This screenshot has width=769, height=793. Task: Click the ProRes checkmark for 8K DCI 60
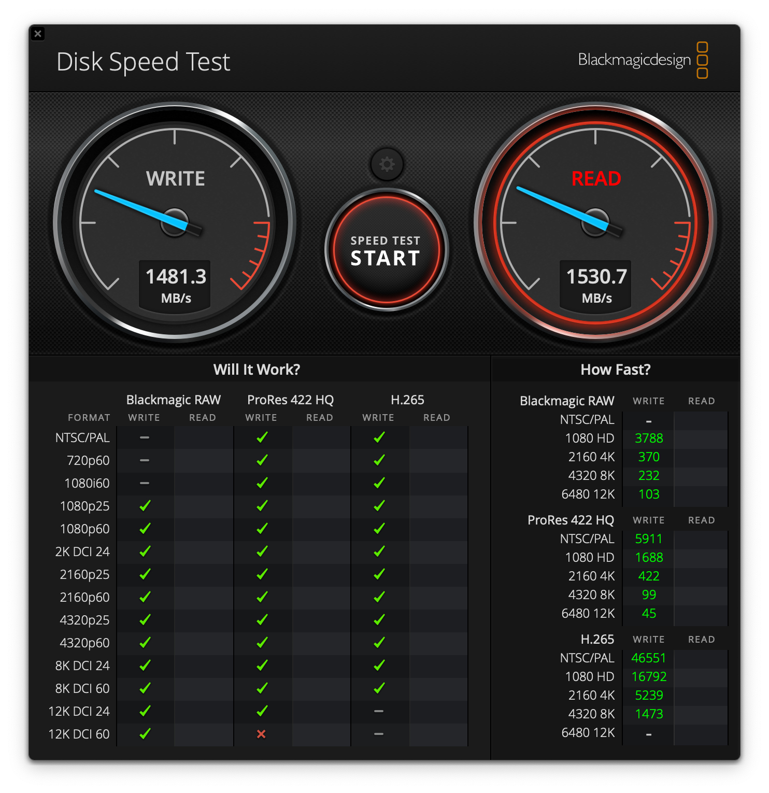pos(262,688)
